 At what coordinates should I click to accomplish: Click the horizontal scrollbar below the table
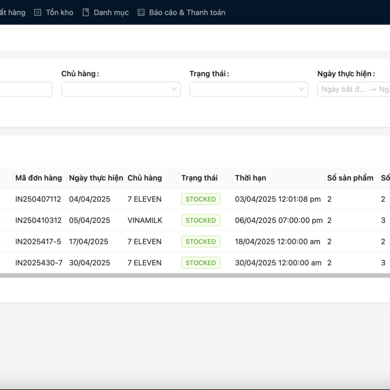pos(195,275)
